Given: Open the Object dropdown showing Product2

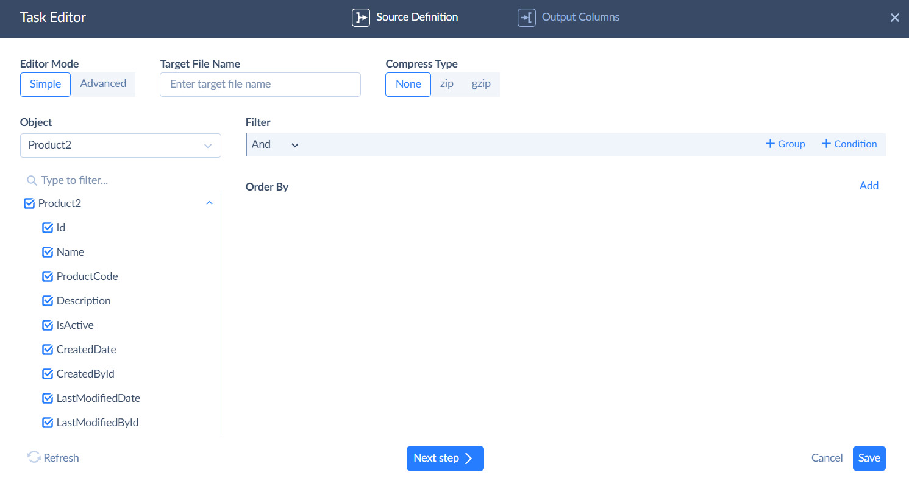Looking at the screenshot, I should 120,146.
